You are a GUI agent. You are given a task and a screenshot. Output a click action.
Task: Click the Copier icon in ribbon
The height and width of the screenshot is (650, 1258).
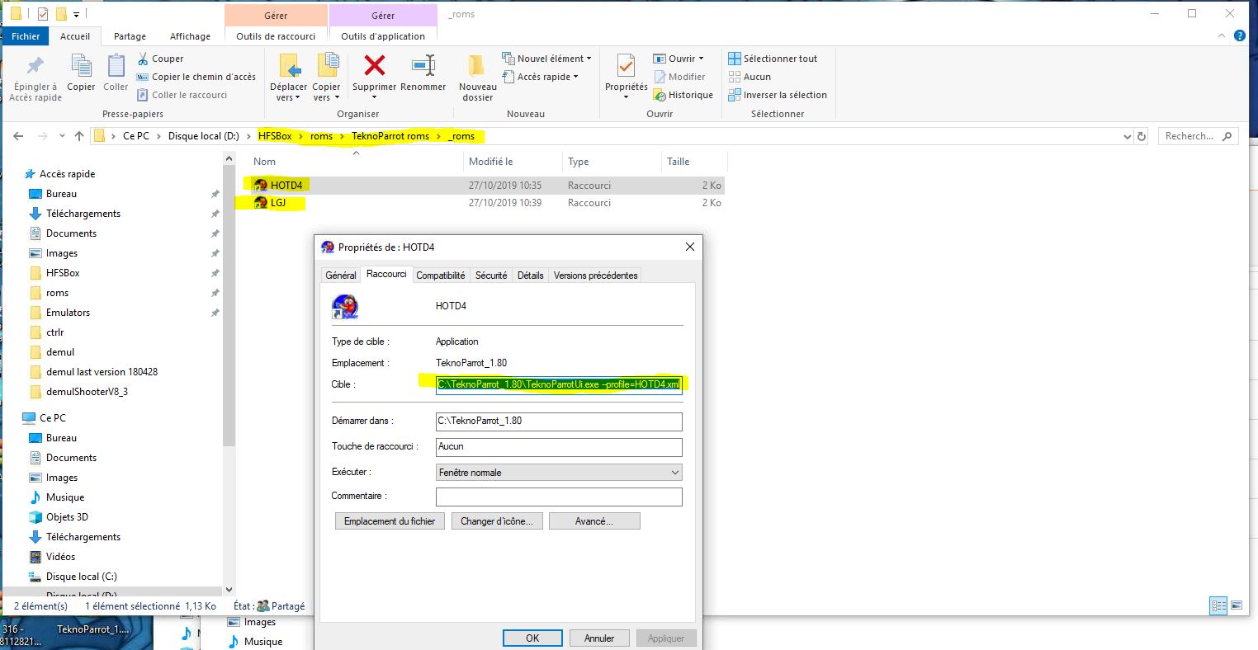click(x=81, y=66)
